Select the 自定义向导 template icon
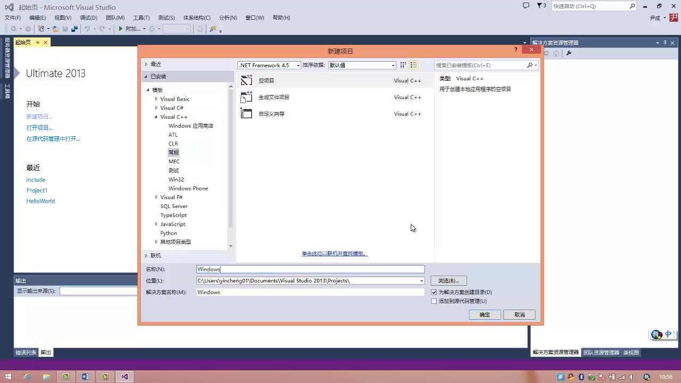 (x=246, y=113)
